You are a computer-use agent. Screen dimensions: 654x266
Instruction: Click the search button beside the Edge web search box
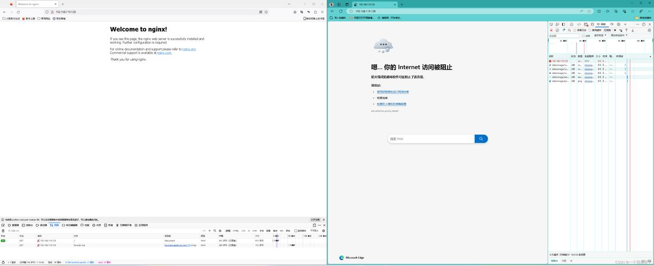click(x=481, y=139)
